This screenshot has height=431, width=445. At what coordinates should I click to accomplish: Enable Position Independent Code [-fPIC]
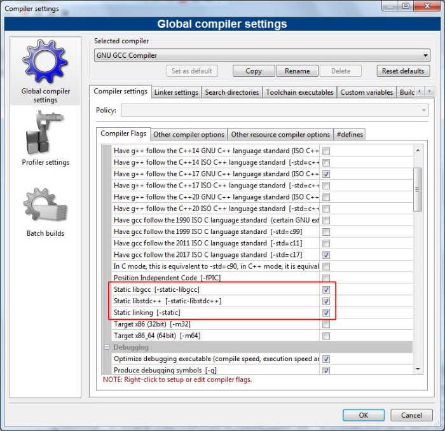[326, 278]
